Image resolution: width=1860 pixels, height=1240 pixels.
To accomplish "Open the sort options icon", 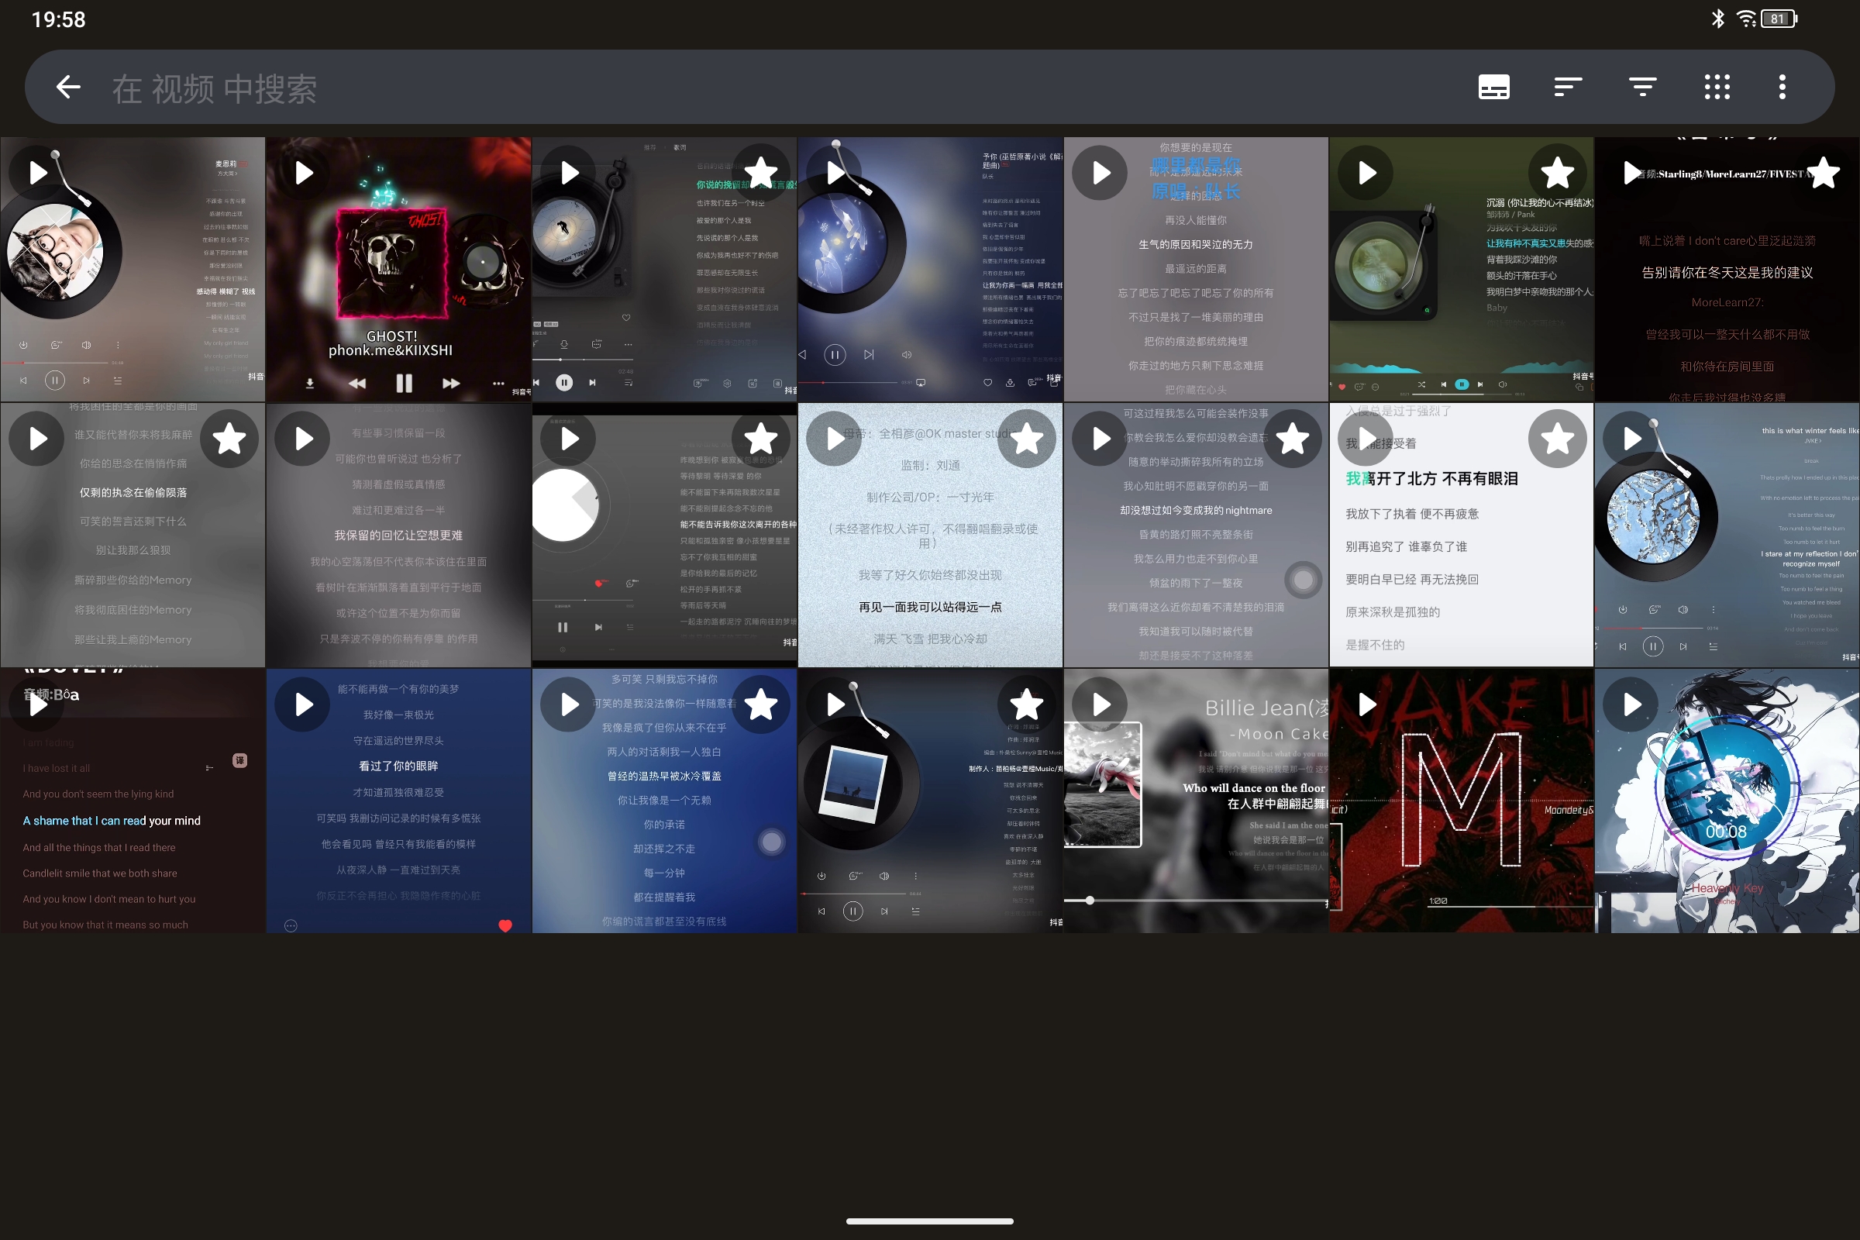I will click(1566, 87).
